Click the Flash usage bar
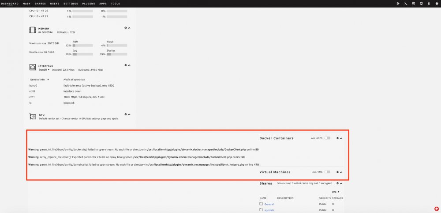This screenshot has width=441, height=213. coord(117,46)
